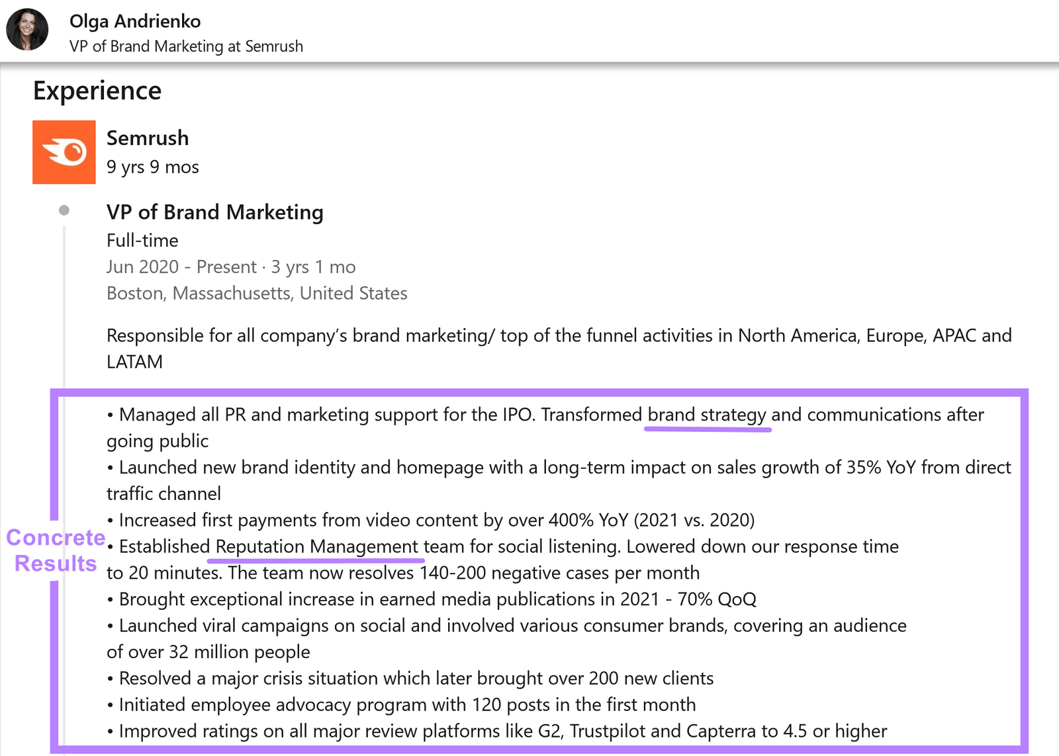Click the Olga Andrienko name link

point(135,21)
